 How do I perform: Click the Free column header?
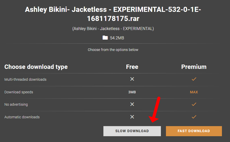(x=132, y=67)
